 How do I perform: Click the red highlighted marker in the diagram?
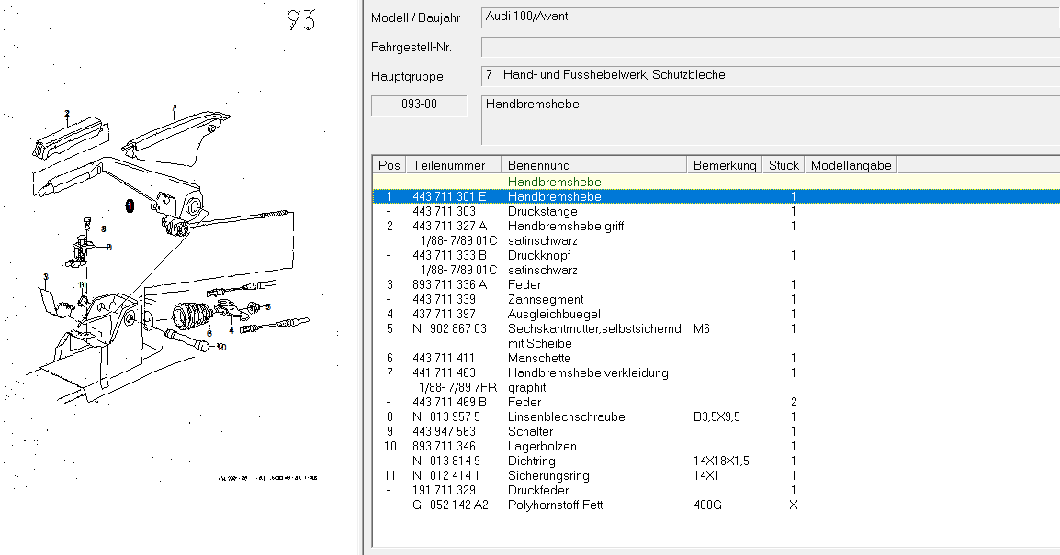click(130, 205)
